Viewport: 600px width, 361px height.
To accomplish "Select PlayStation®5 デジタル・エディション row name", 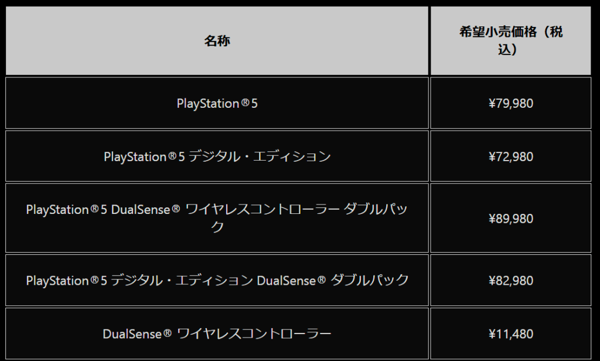I will pos(217,156).
